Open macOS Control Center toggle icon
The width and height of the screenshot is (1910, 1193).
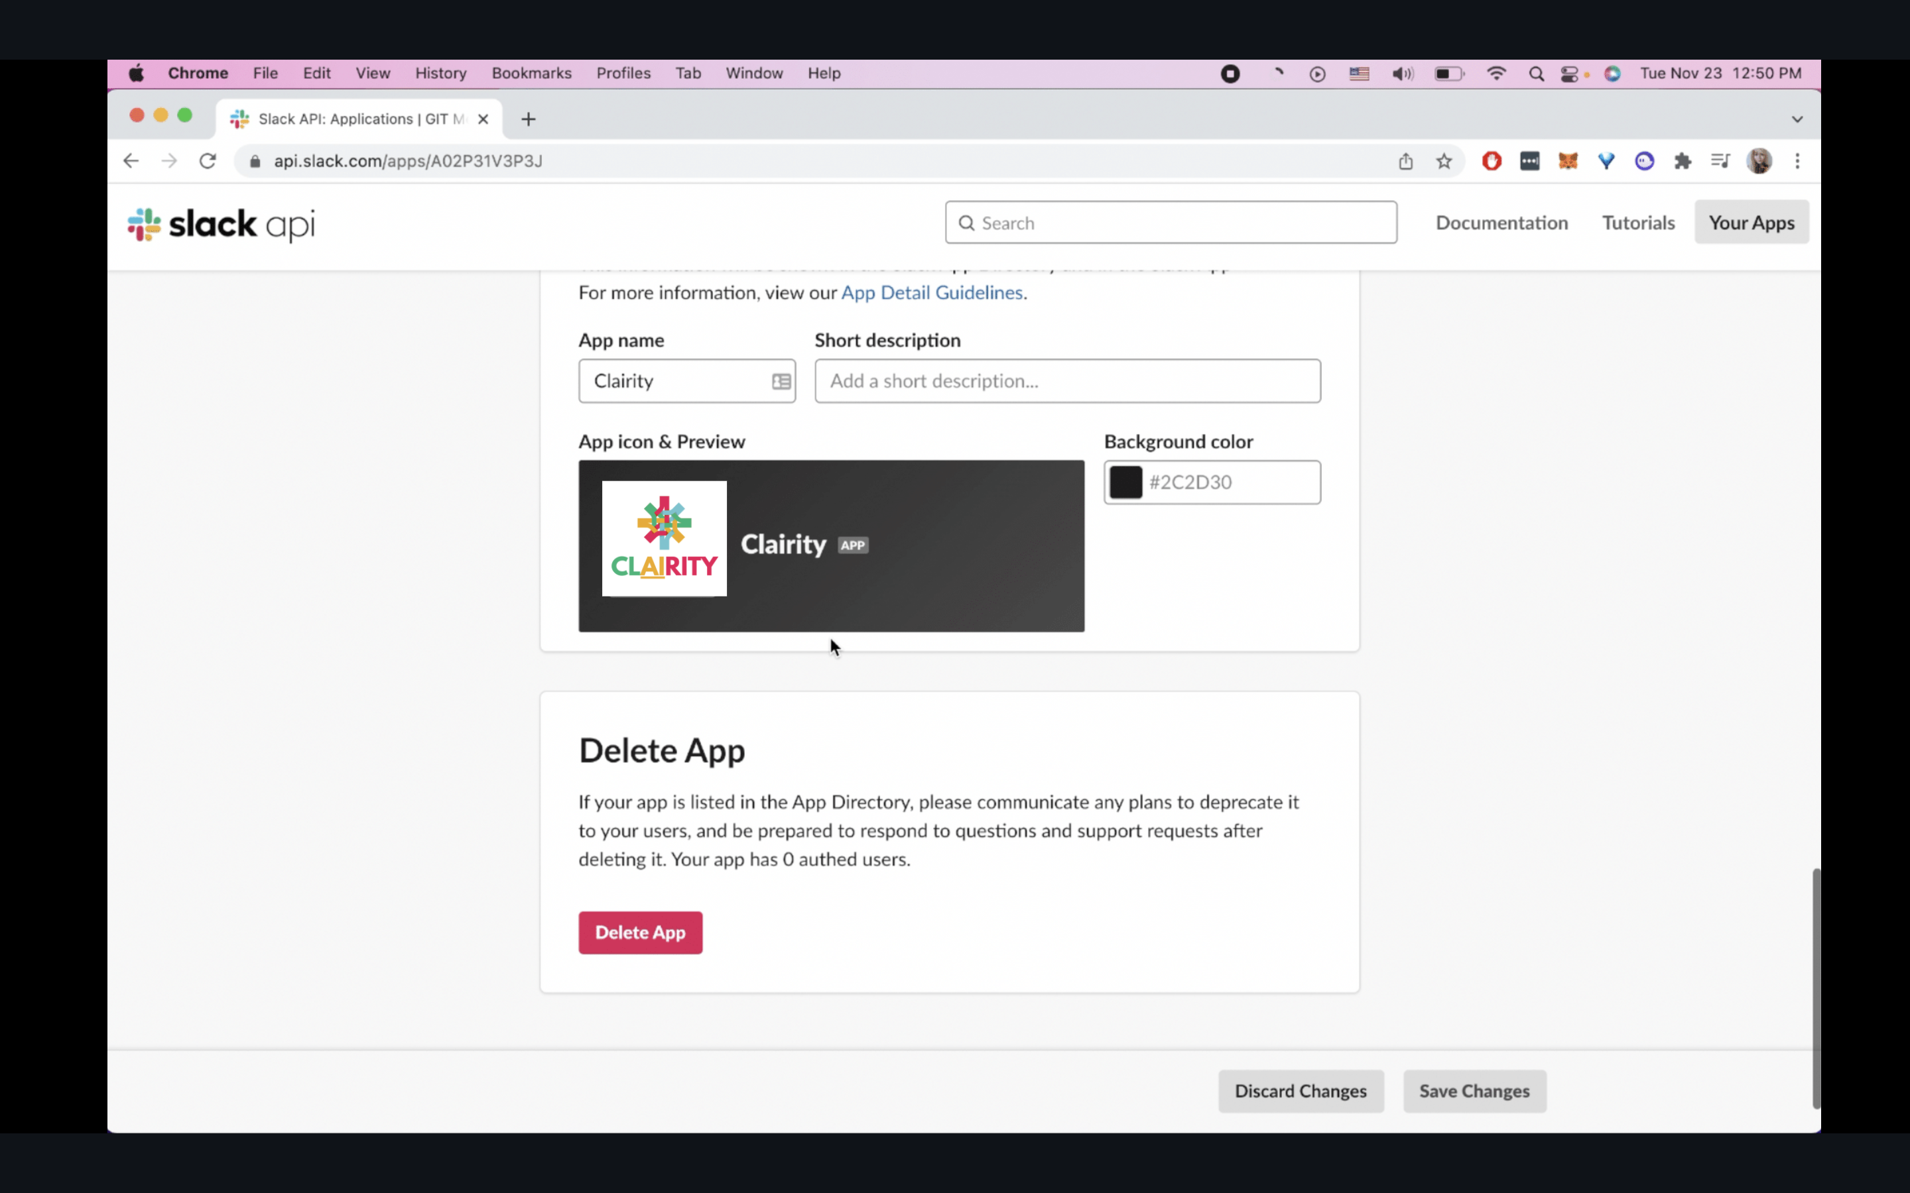pos(1569,74)
